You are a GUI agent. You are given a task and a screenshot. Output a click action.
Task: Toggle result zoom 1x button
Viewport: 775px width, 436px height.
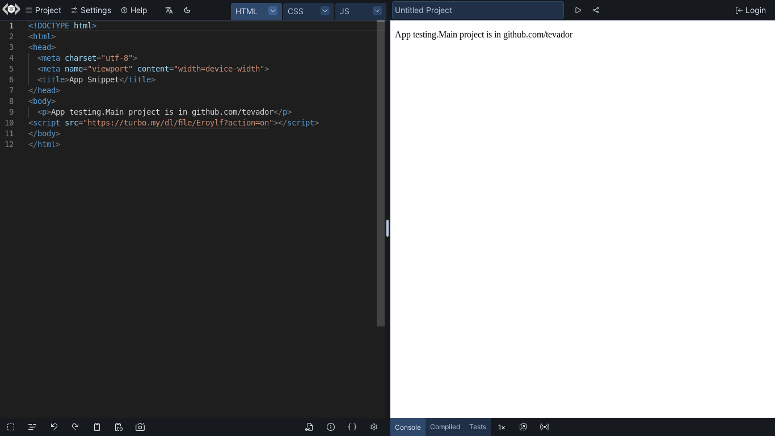pyautogui.click(x=502, y=427)
